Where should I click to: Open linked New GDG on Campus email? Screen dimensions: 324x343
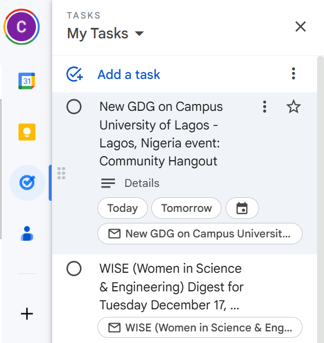200,234
